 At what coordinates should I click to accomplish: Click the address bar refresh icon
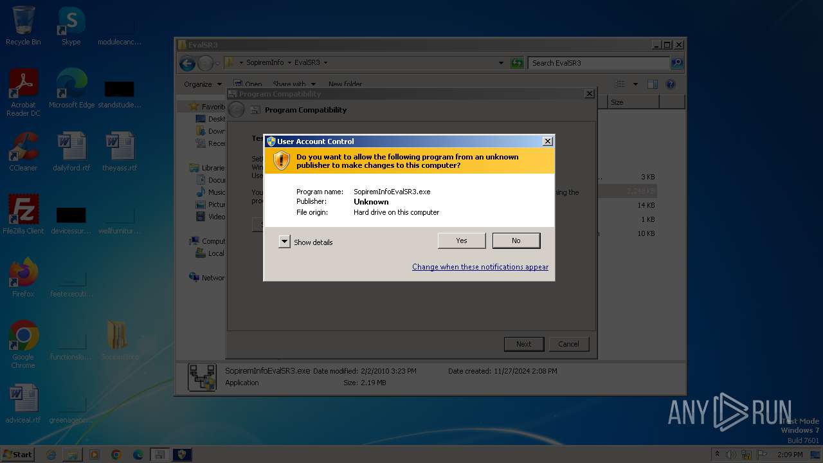tap(517, 63)
